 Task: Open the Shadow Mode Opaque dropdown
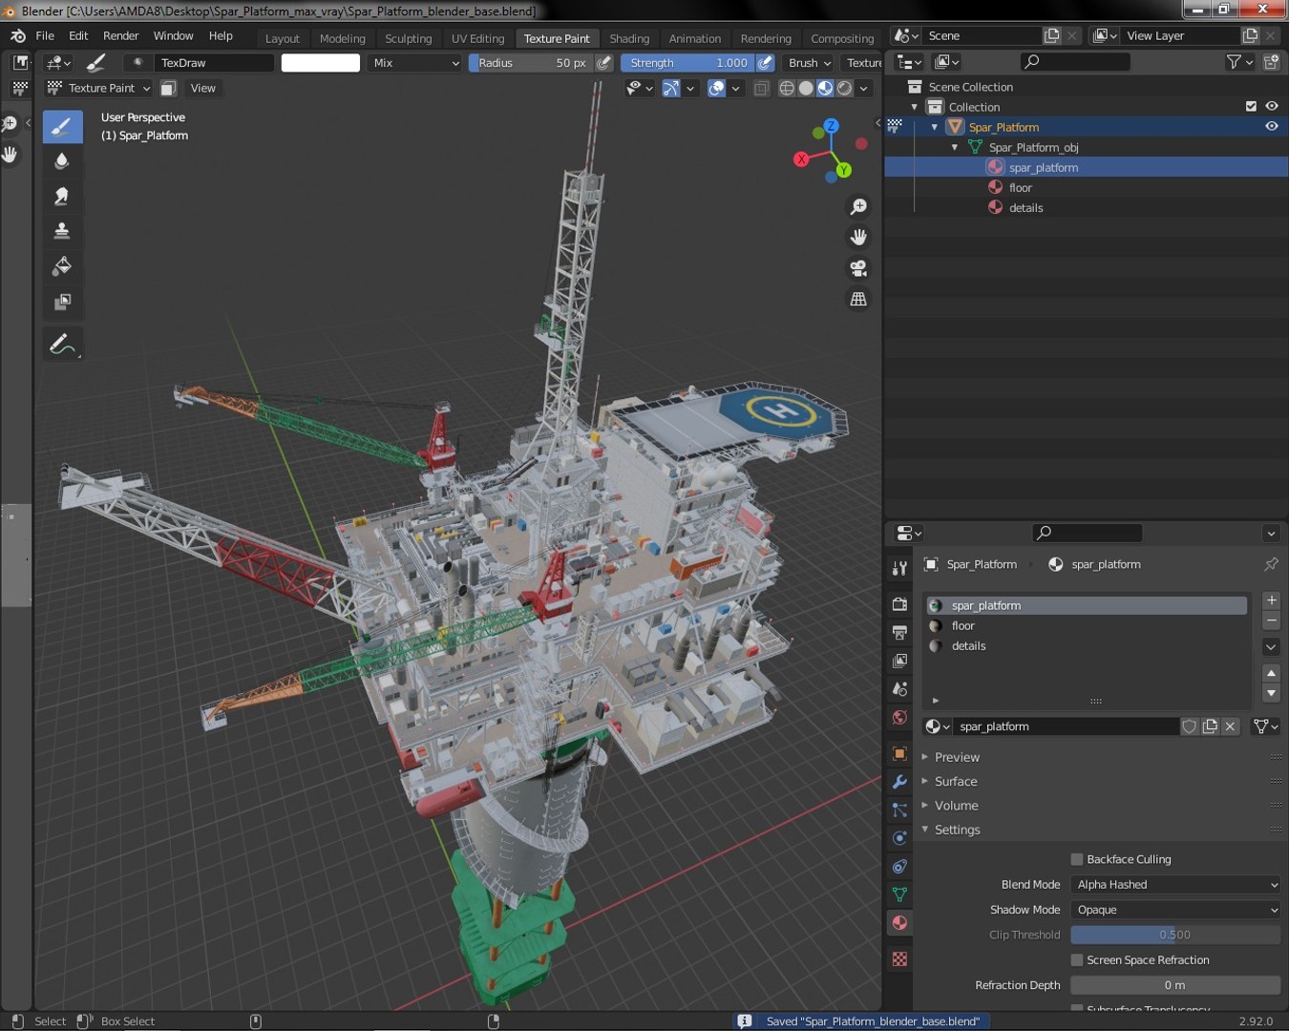click(1175, 910)
